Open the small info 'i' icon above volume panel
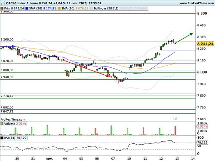 coord(175,118)
